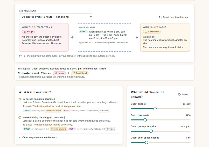Click the No-go badge in entered terms card
Screen dimensions: 209x147
pos(28,32)
